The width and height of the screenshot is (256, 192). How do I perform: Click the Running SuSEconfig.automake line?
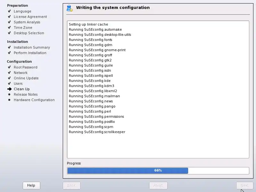(x=95, y=29)
